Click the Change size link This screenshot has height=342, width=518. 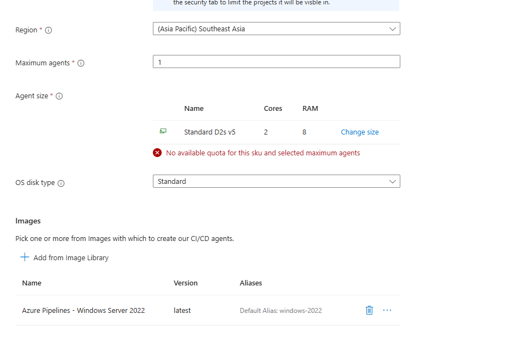pyautogui.click(x=360, y=132)
